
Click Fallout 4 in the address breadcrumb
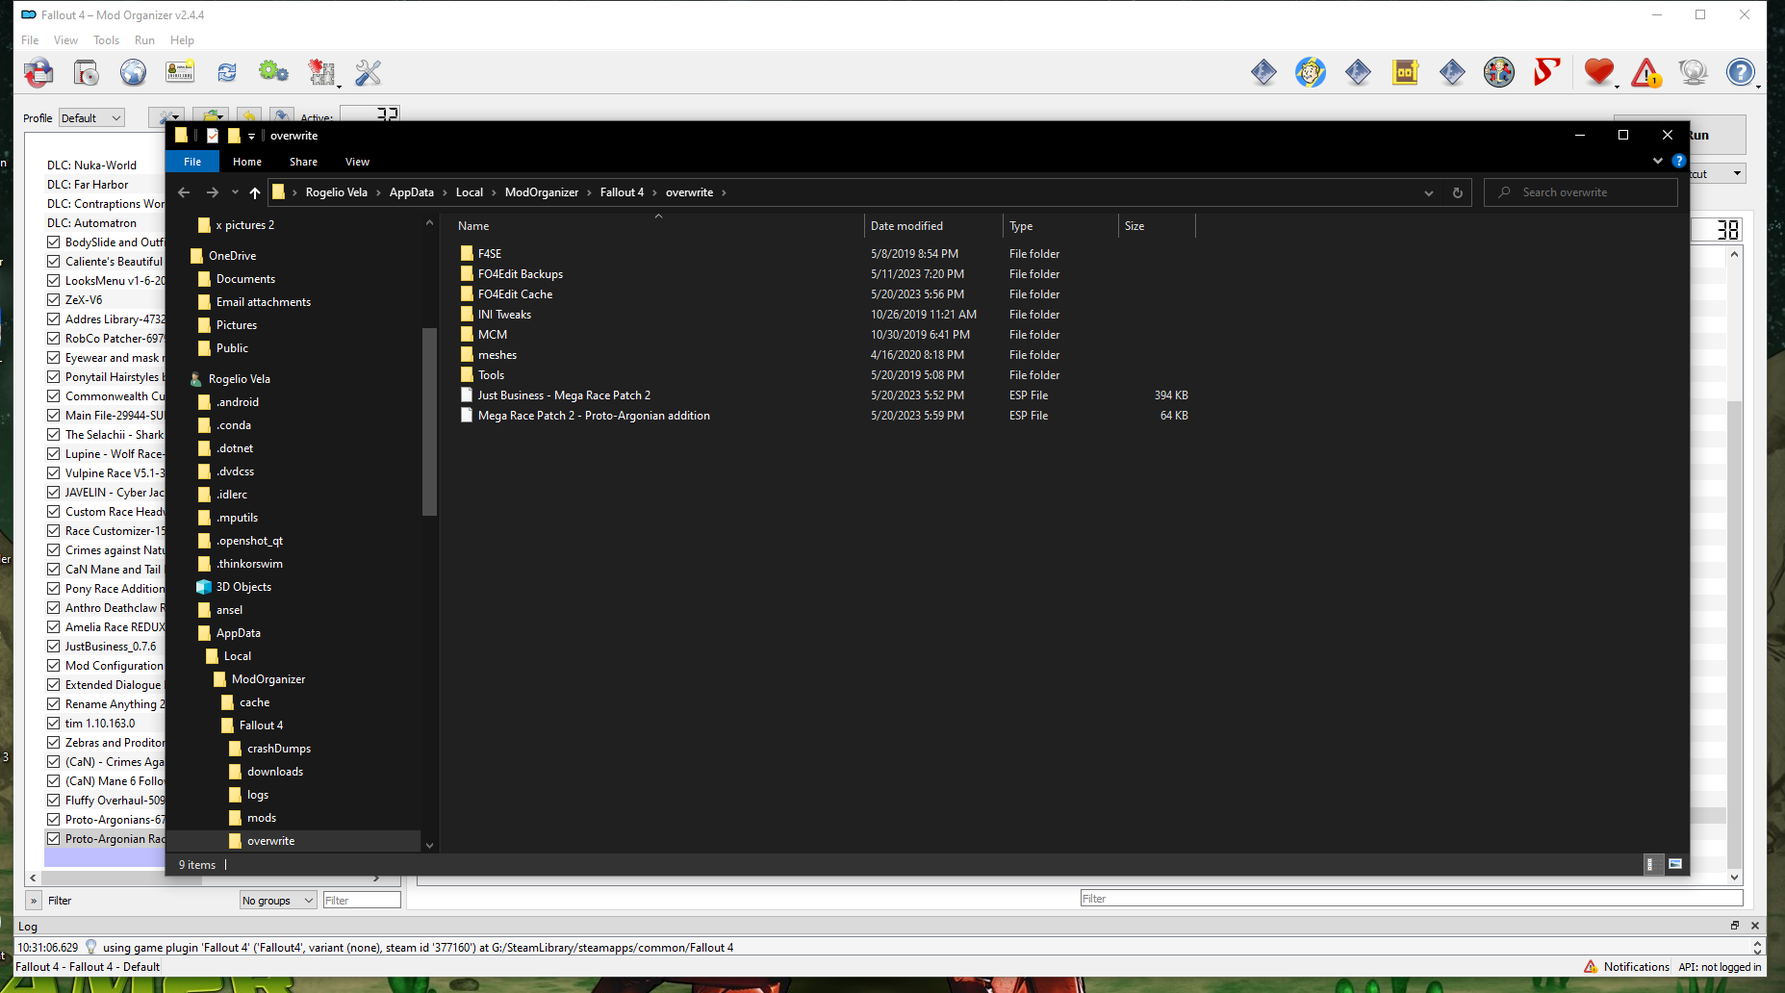(622, 192)
